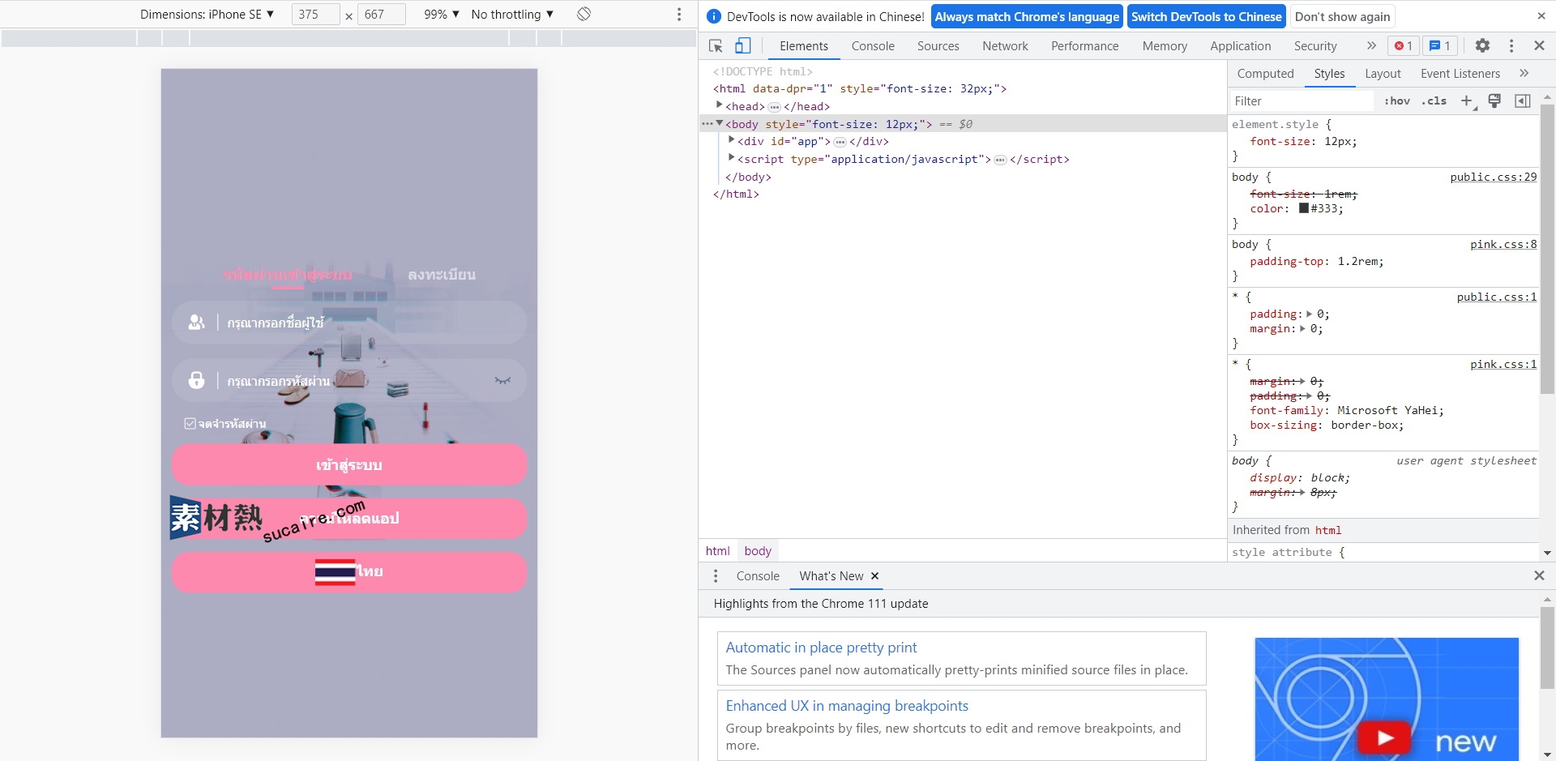Click the #333 color swatch

click(1304, 208)
